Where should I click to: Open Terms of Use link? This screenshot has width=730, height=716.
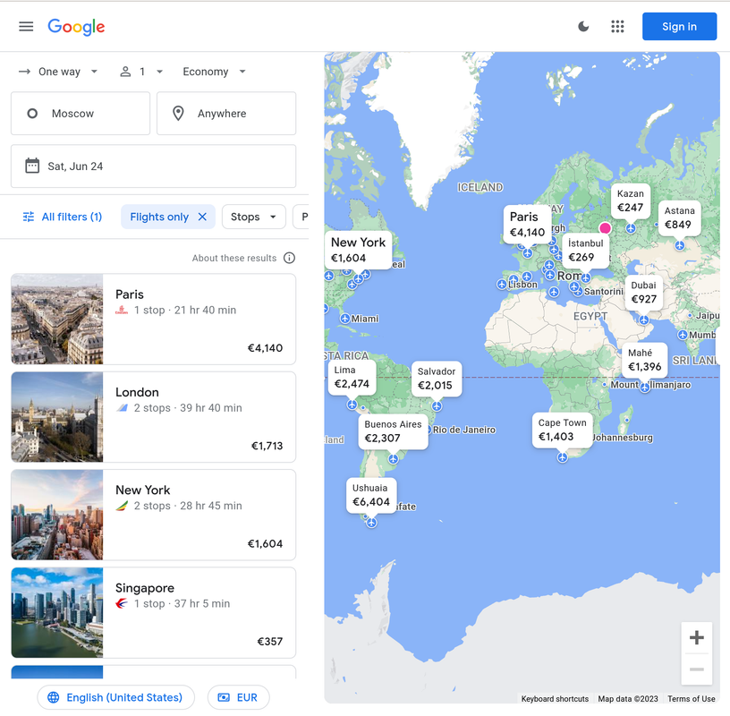click(x=691, y=699)
